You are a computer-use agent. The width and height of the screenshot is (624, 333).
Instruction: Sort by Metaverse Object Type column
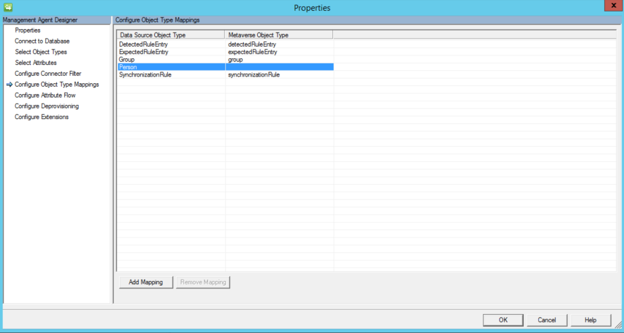point(279,35)
